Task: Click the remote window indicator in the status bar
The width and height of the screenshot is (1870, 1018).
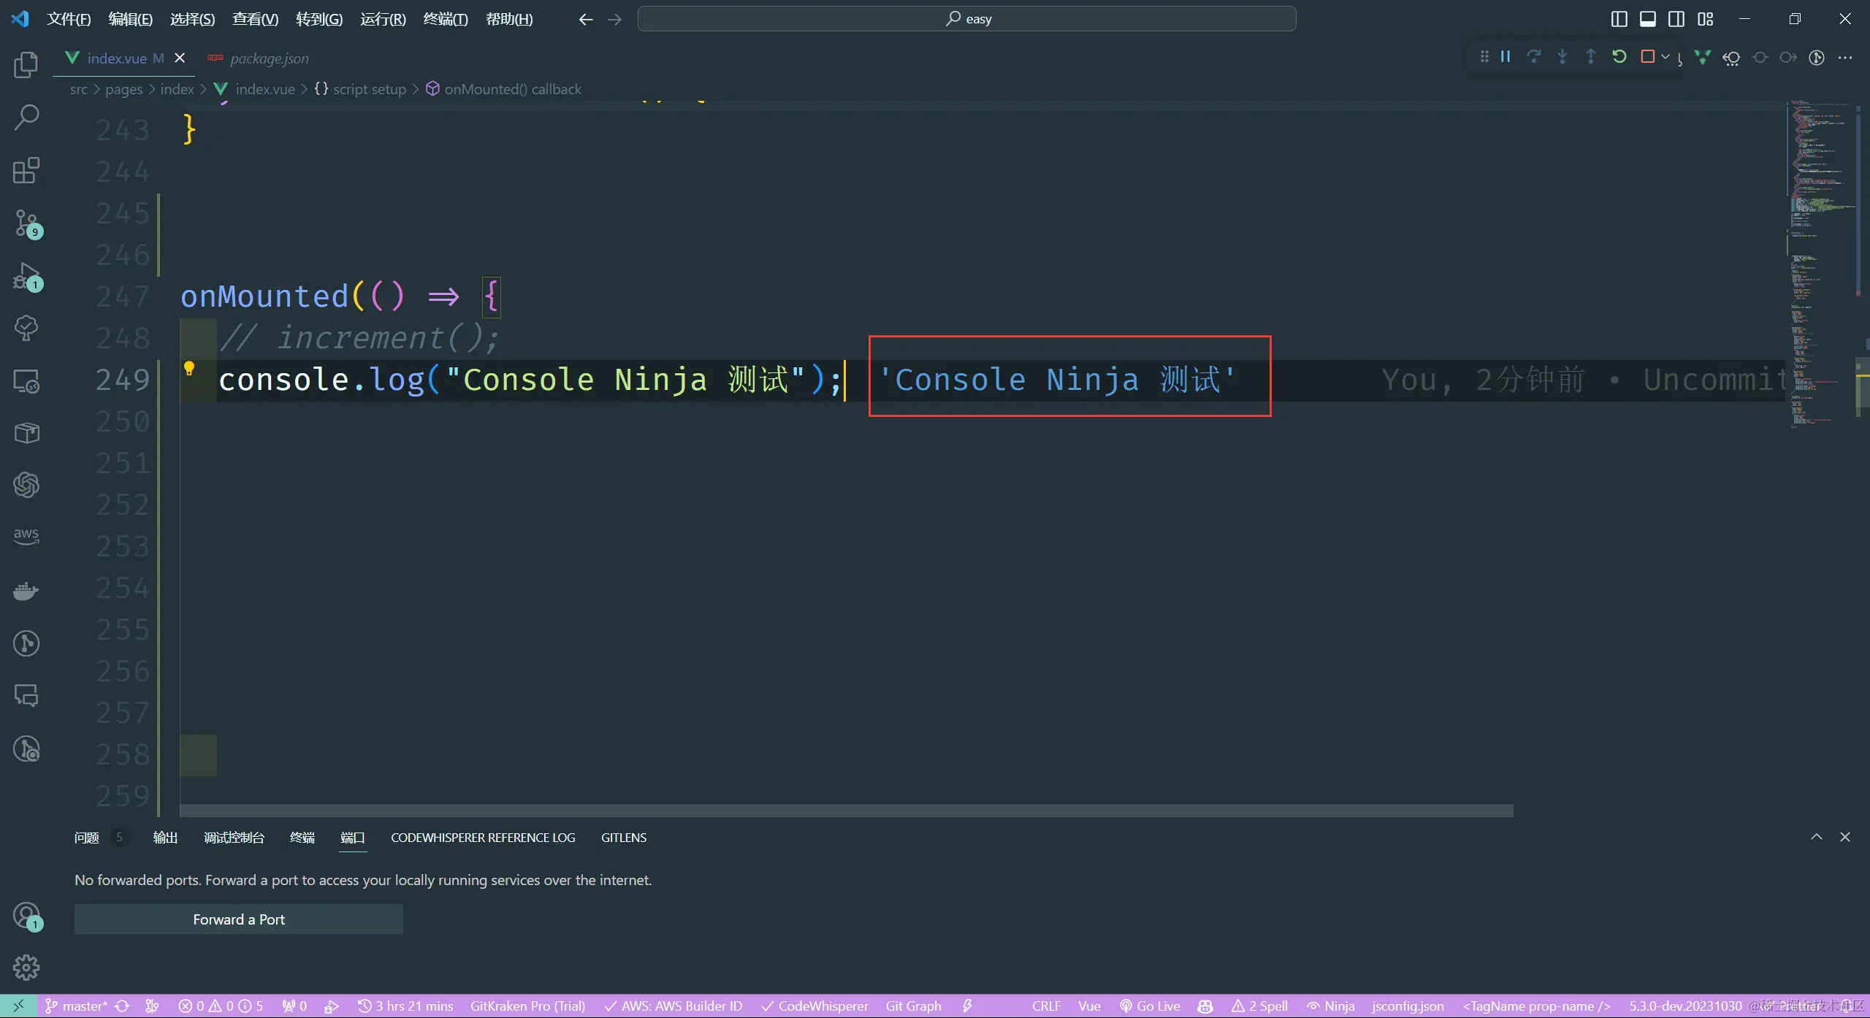Action: [18, 1006]
